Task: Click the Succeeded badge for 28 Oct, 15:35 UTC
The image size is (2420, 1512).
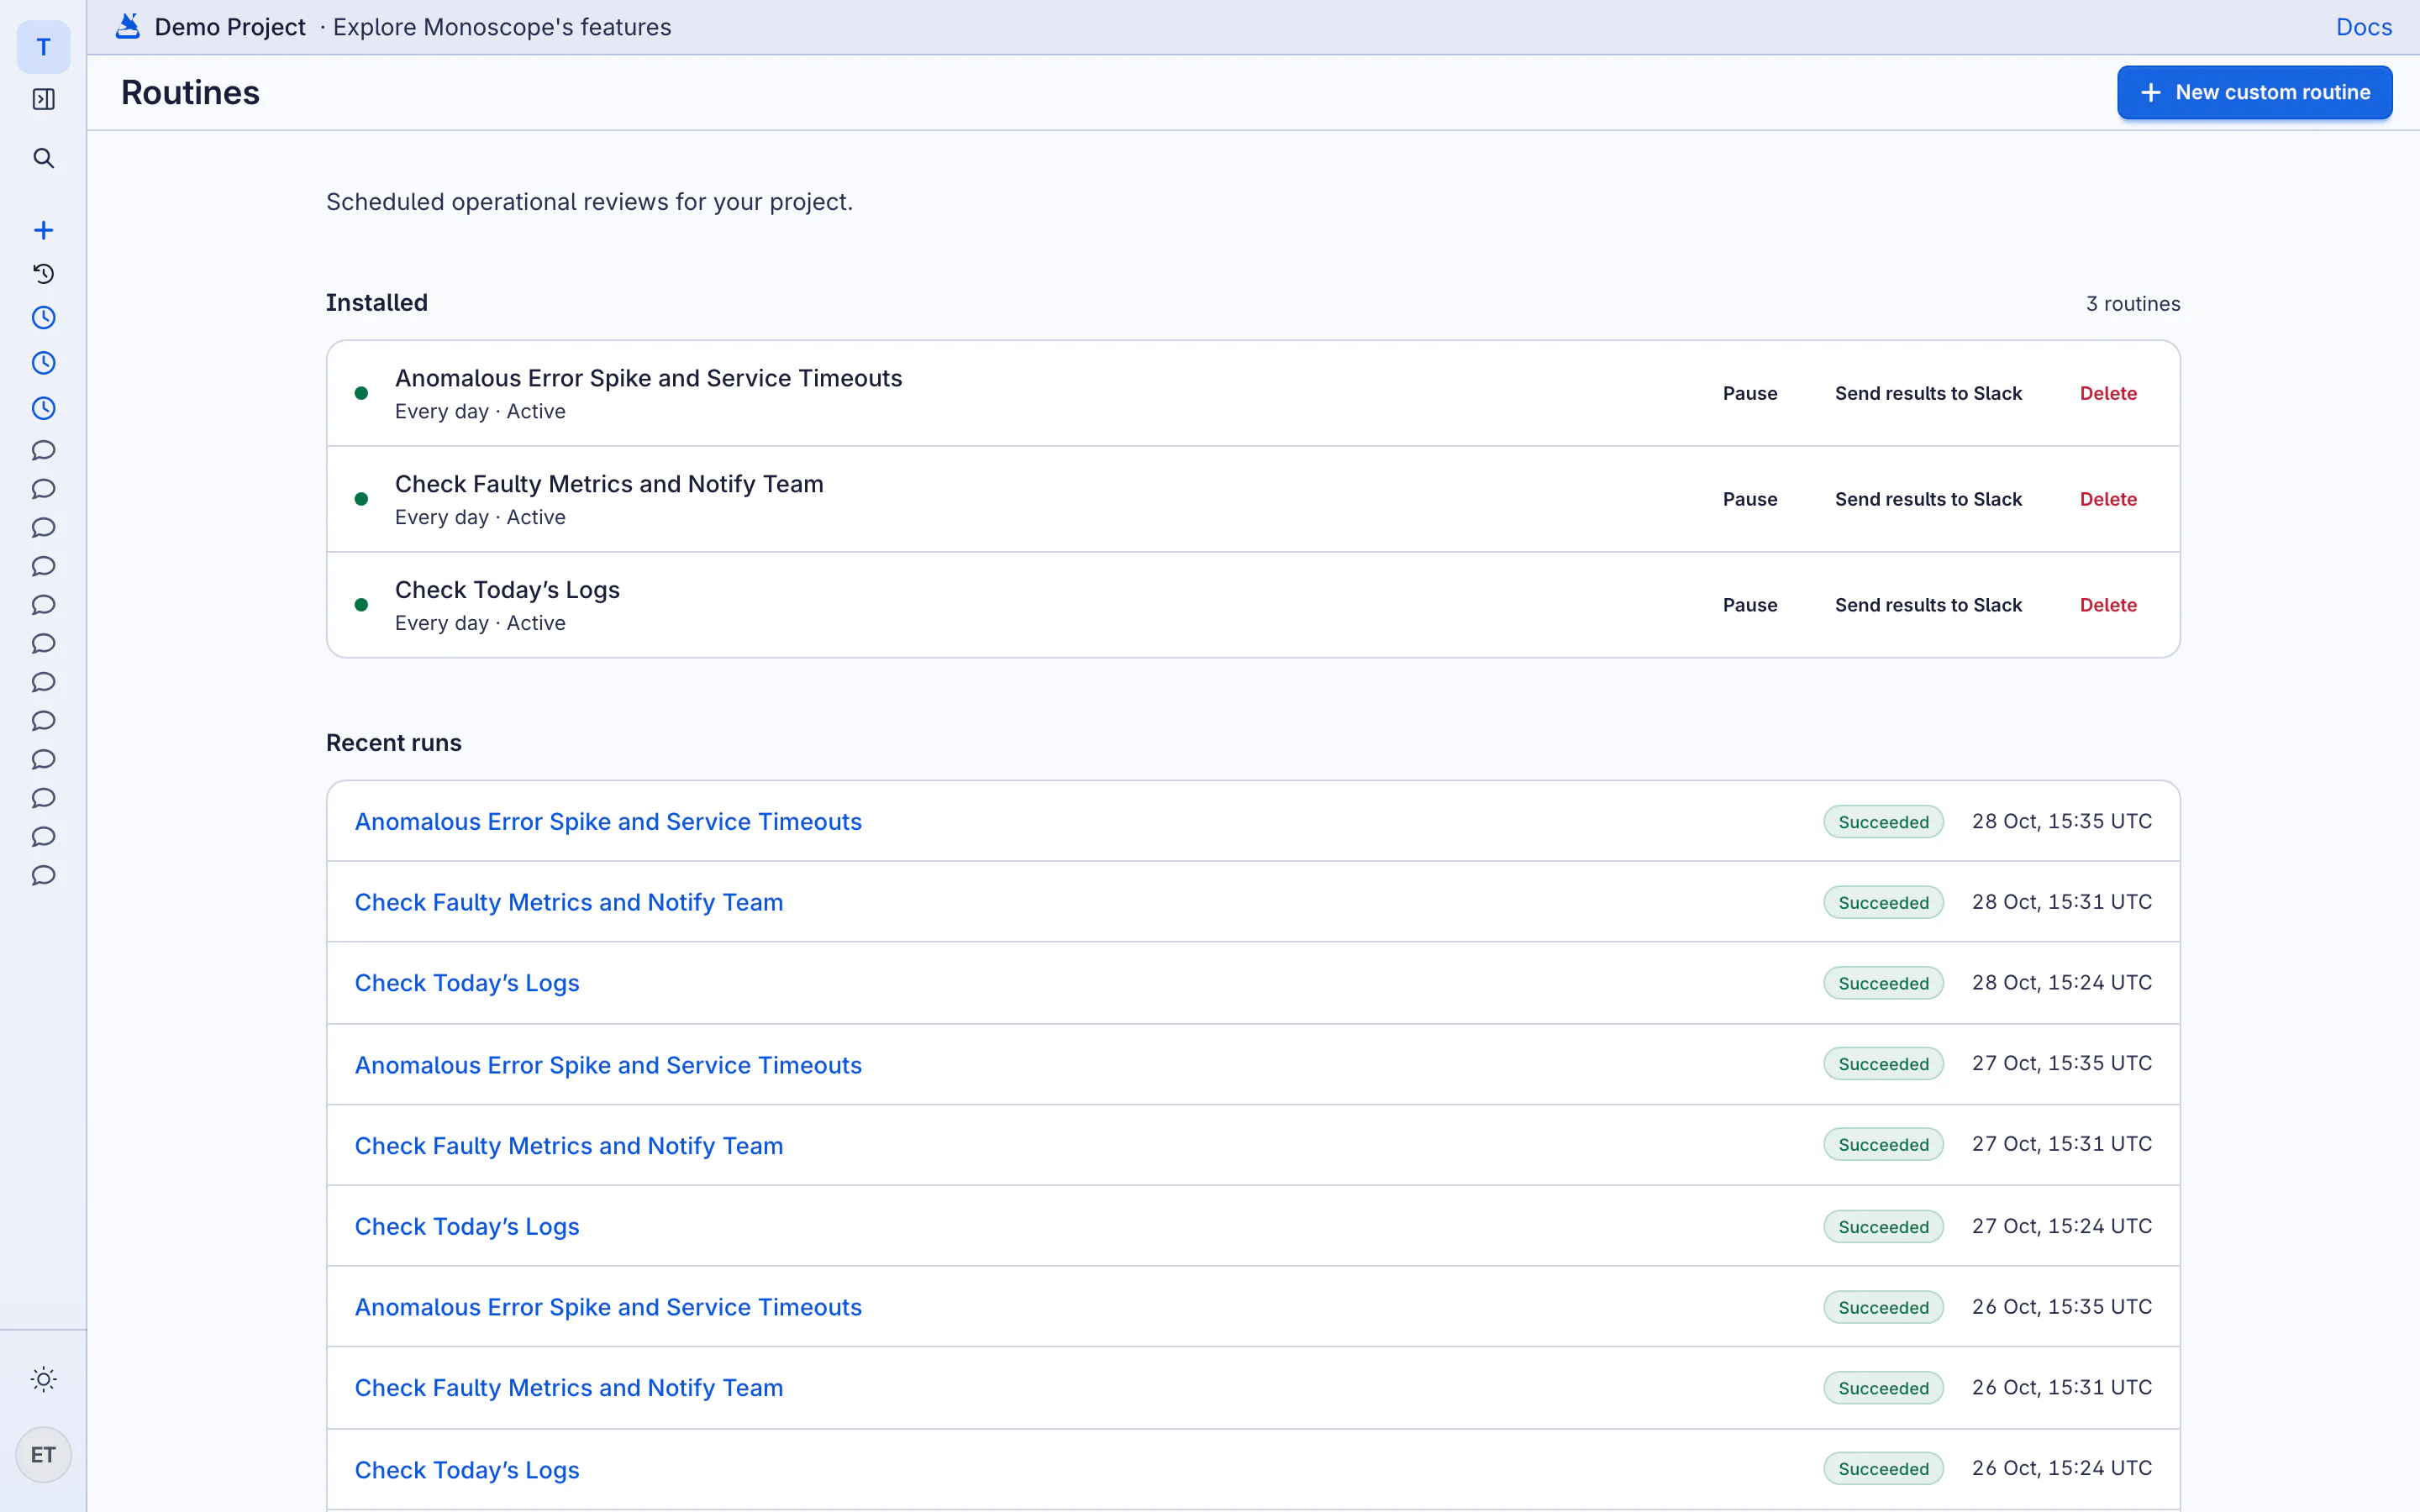Action: (1883, 822)
